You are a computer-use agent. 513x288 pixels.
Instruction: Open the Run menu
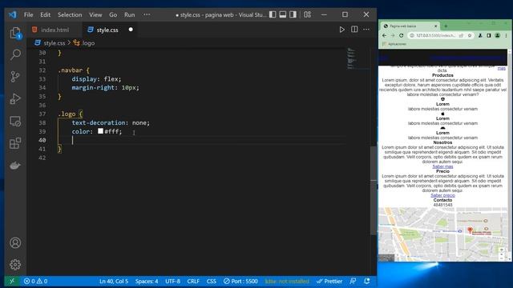(130, 14)
